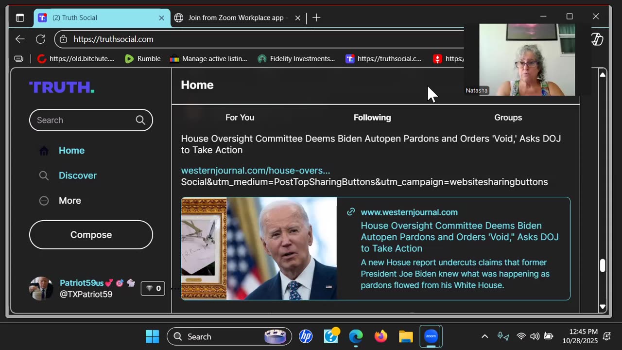Click the volume speaker tray icon

(x=535, y=336)
